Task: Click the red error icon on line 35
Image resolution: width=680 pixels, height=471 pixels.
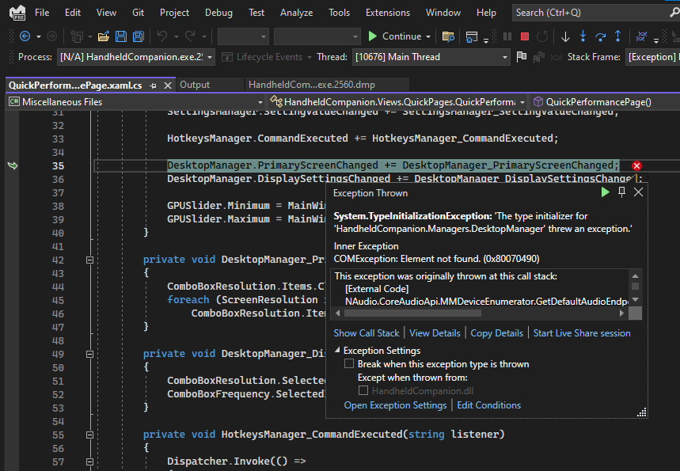Action: point(636,165)
